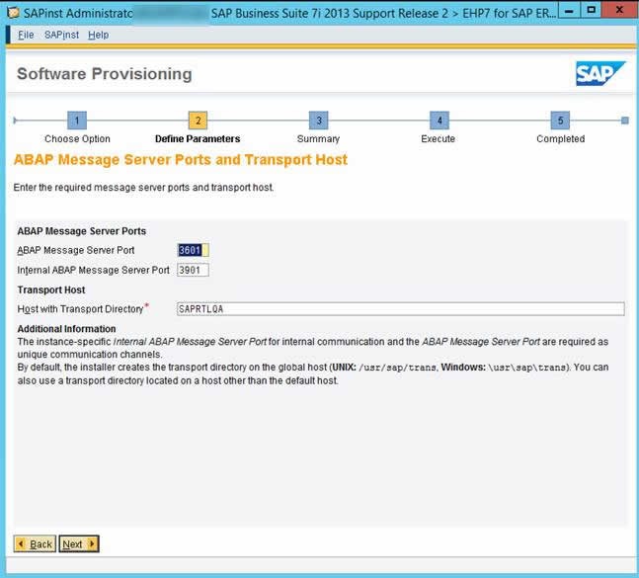
Task: Click the Host with Transport Directory field
Action: click(401, 308)
